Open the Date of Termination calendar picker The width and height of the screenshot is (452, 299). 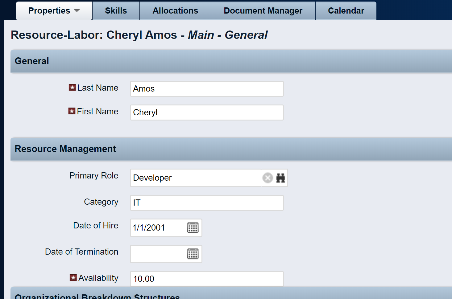click(193, 254)
